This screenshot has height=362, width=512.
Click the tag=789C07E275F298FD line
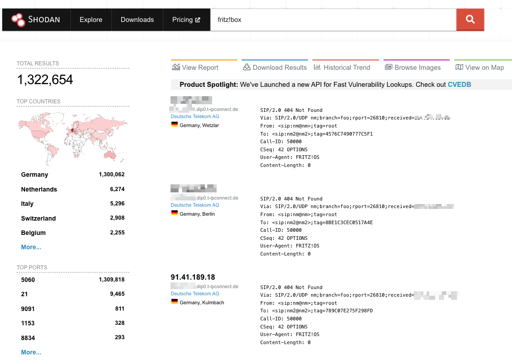click(x=316, y=311)
